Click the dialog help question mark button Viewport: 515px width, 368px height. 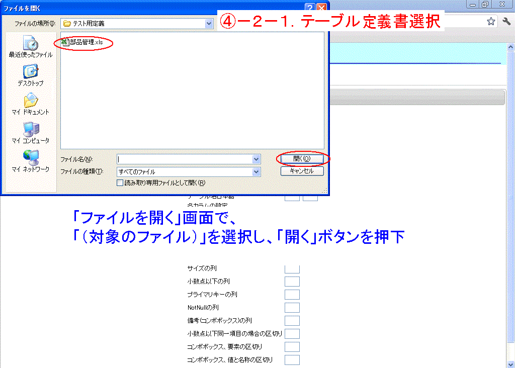pyautogui.click(x=310, y=8)
